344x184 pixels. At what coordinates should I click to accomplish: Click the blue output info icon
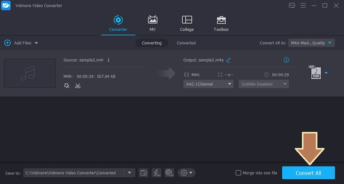click(x=286, y=60)
